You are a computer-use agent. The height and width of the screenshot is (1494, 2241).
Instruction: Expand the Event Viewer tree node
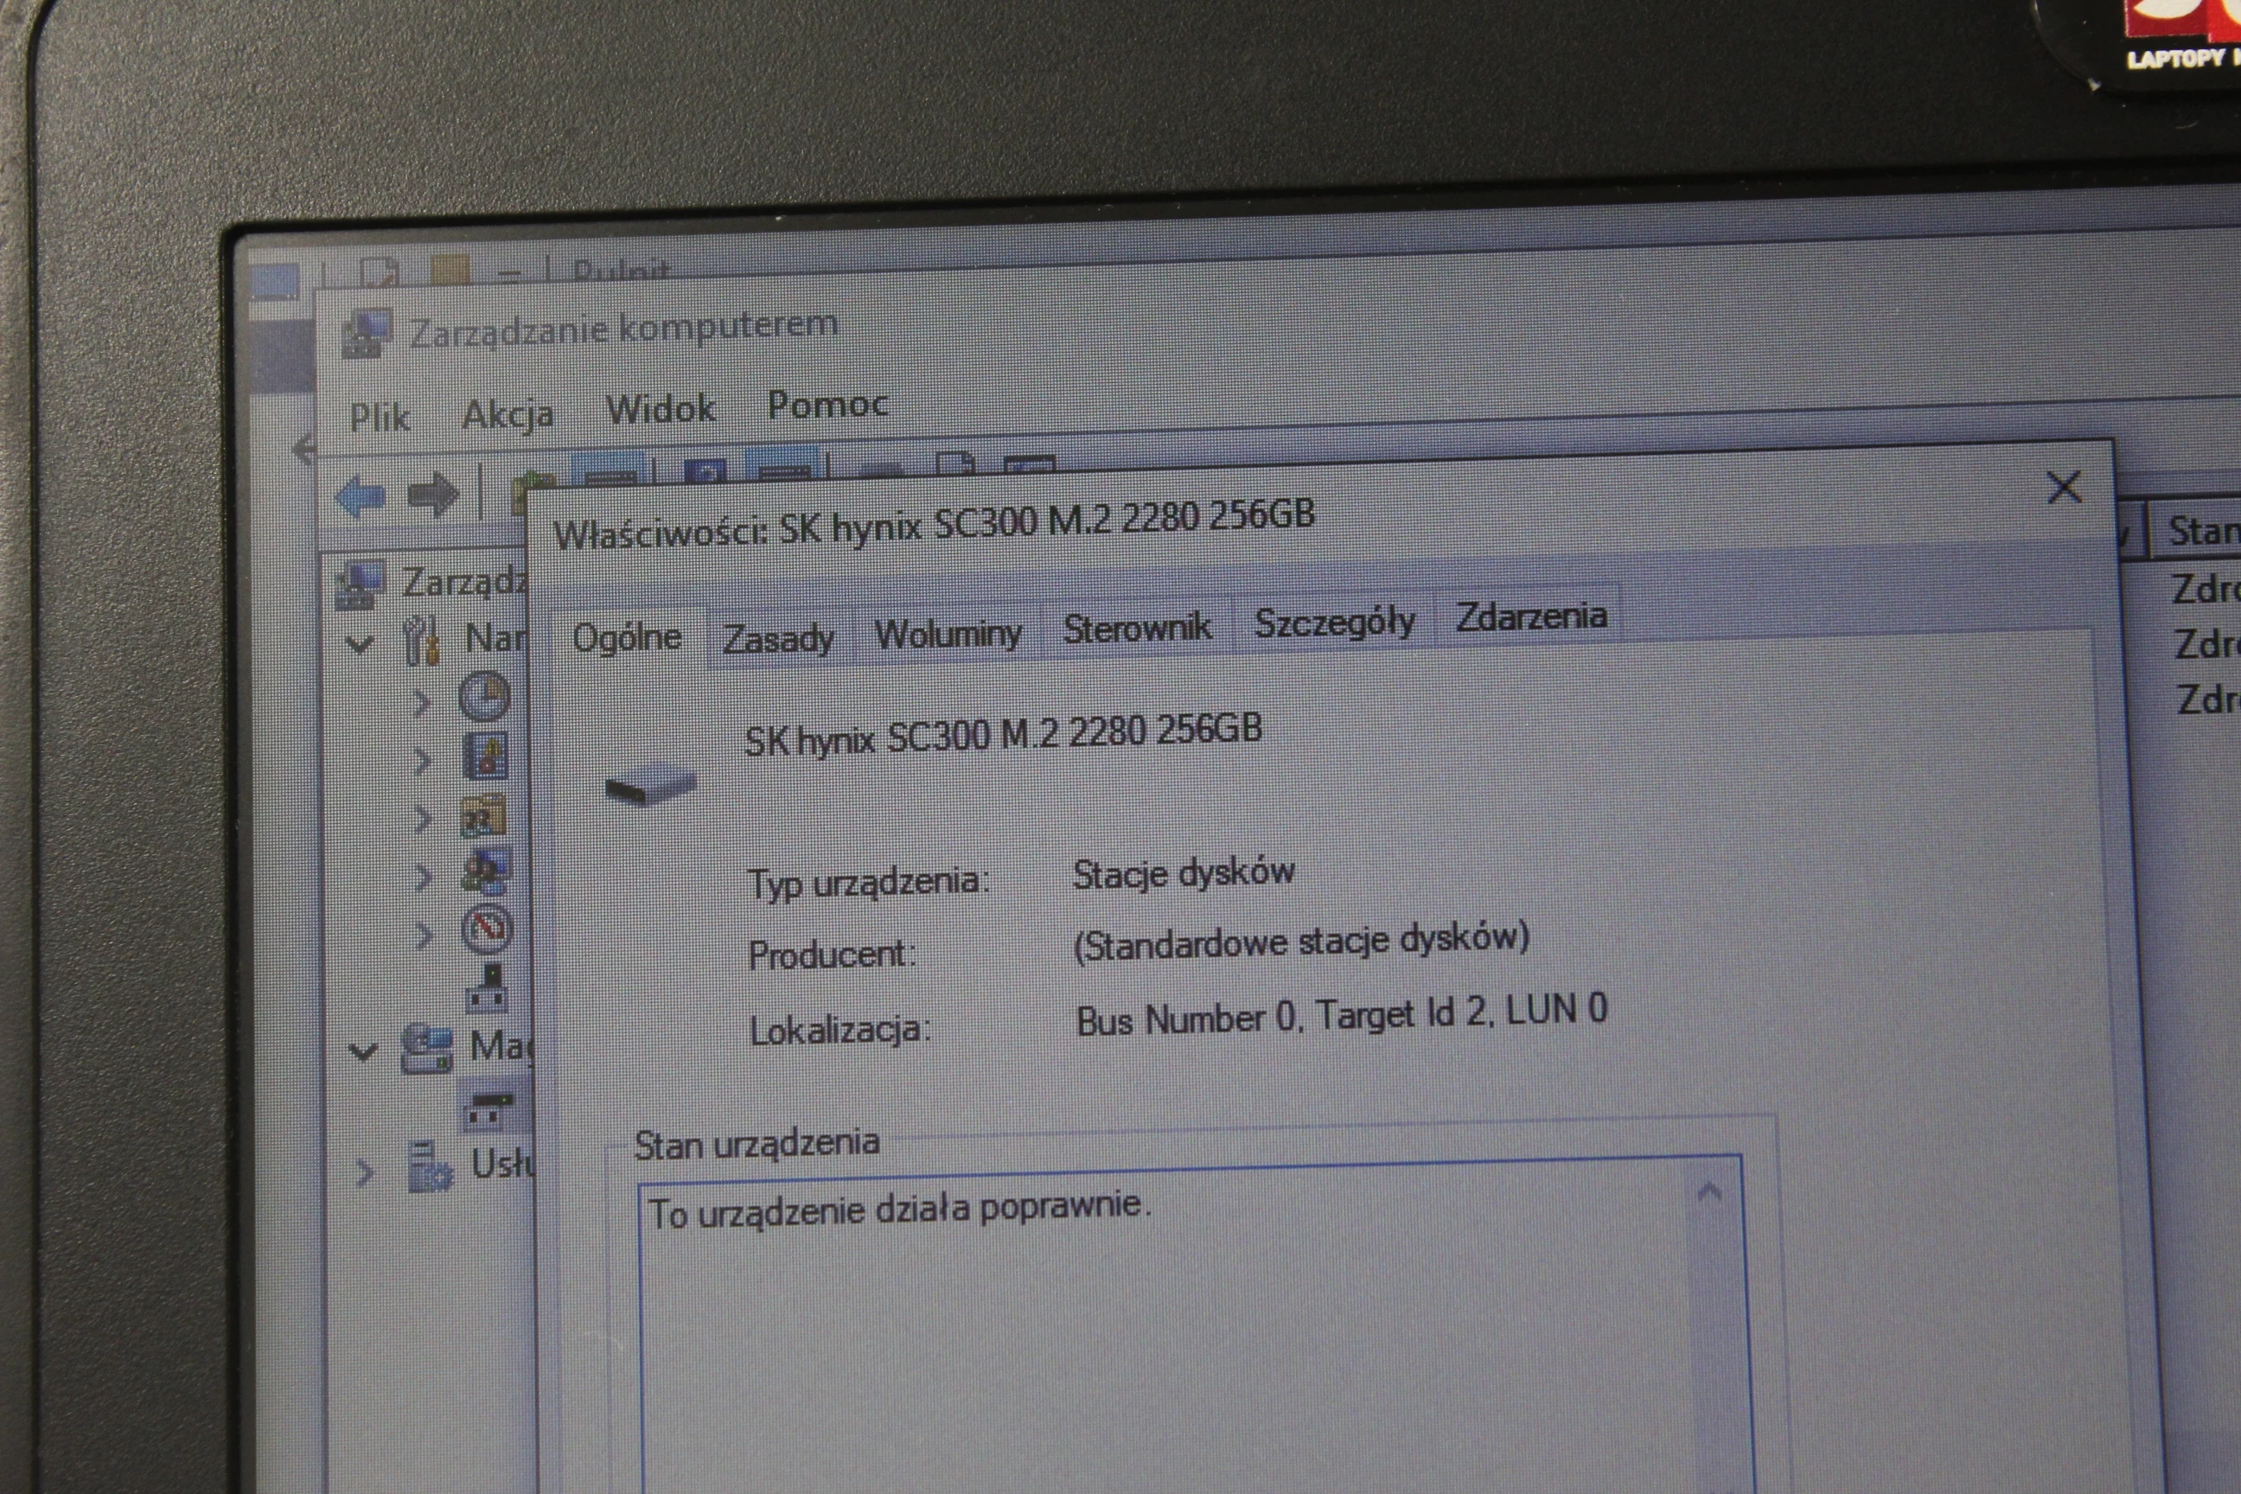[x=422, y=762]
